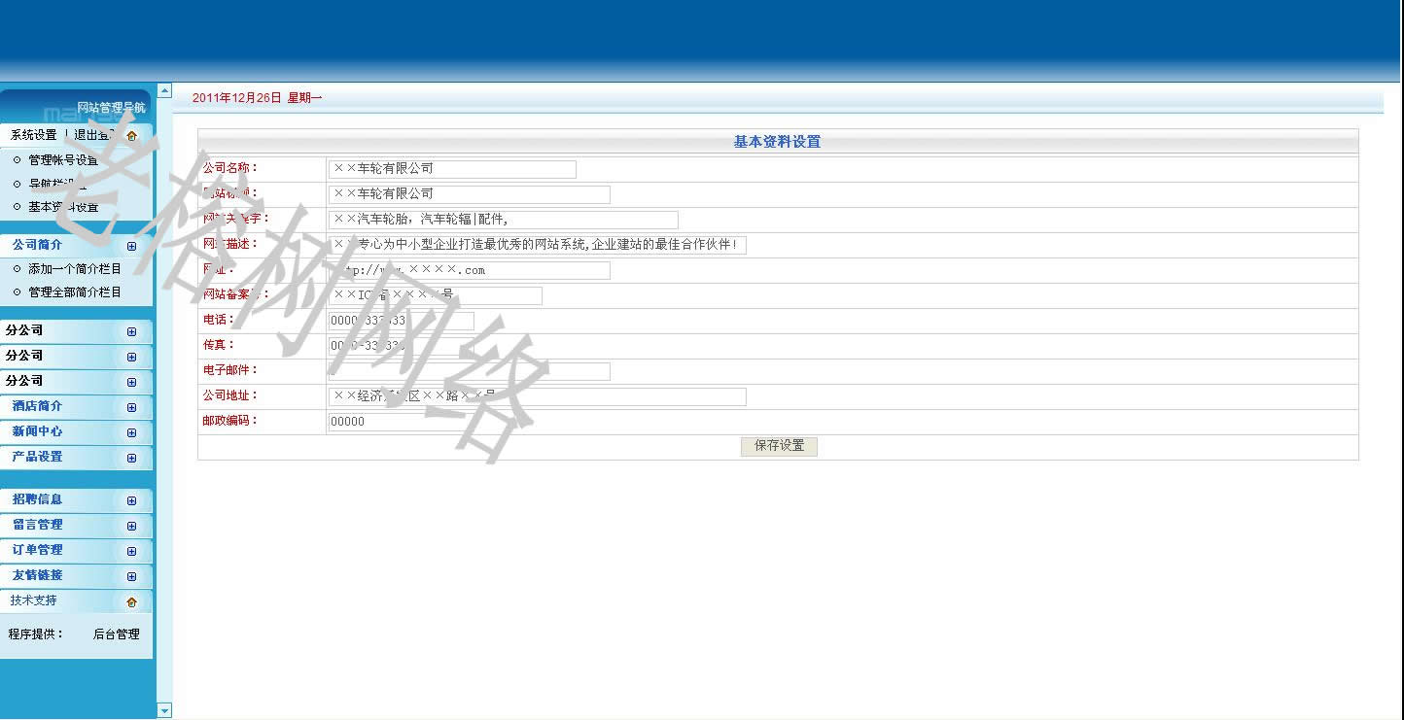This screenshot has height=720, width=1404.
Task: Click the home icon beside 退出登录
Action: (132, 135)
